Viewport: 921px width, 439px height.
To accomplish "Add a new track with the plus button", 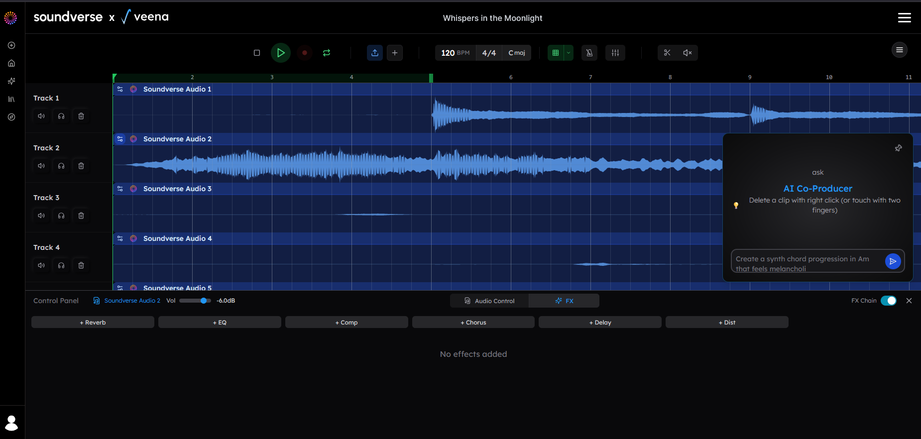I will tap(395, 53).
